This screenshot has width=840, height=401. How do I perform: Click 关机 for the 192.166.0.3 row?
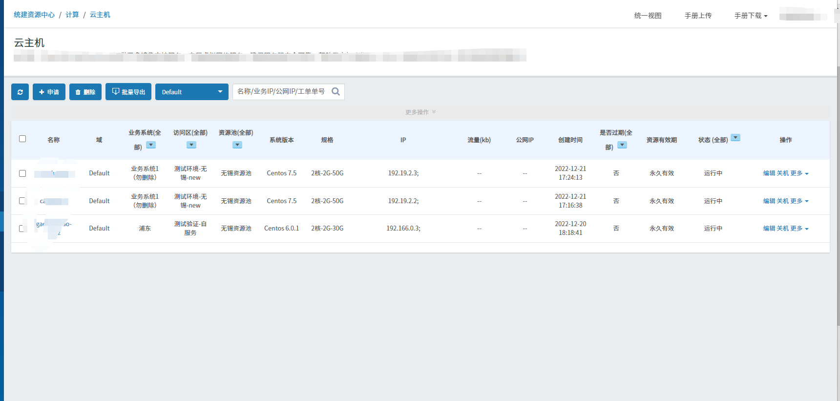pyautogui.click(x=783, y=229)
